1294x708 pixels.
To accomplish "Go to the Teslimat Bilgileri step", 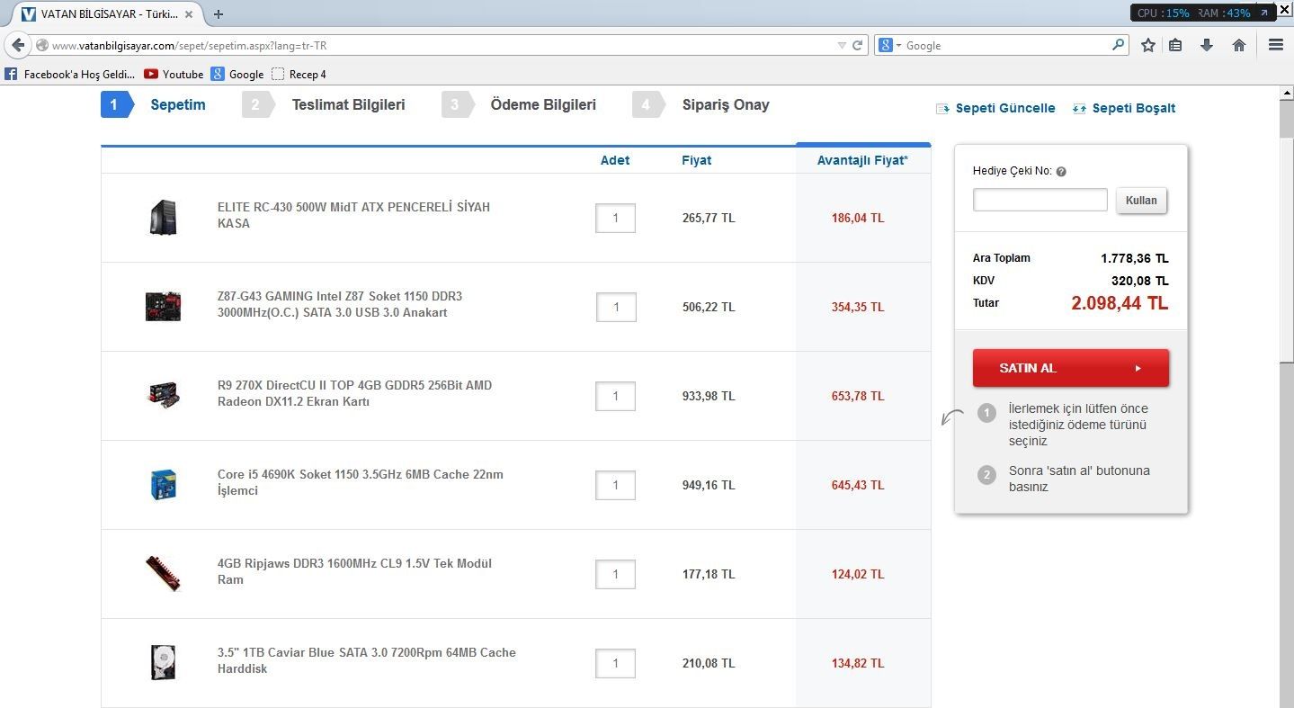I will (325, 104).
